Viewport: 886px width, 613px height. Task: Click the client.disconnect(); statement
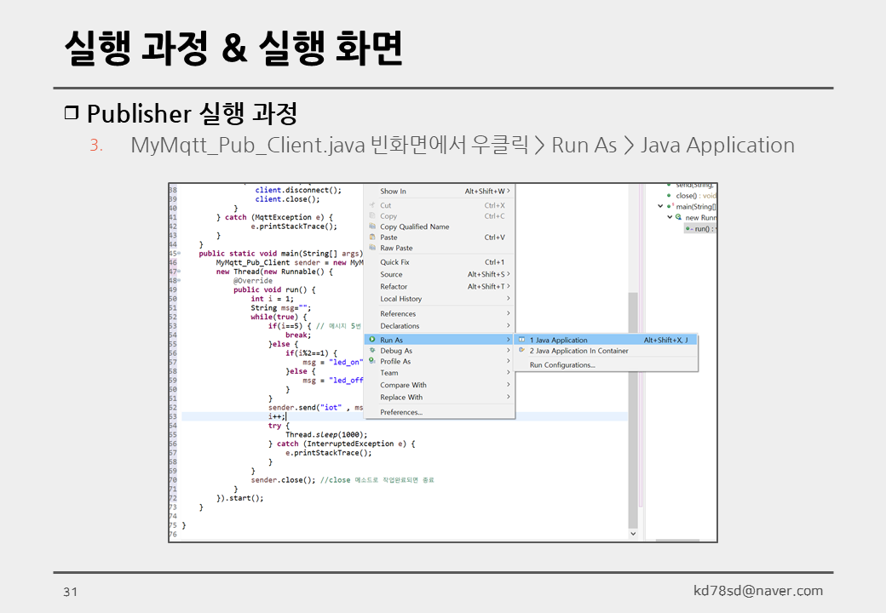click(298, 190)
